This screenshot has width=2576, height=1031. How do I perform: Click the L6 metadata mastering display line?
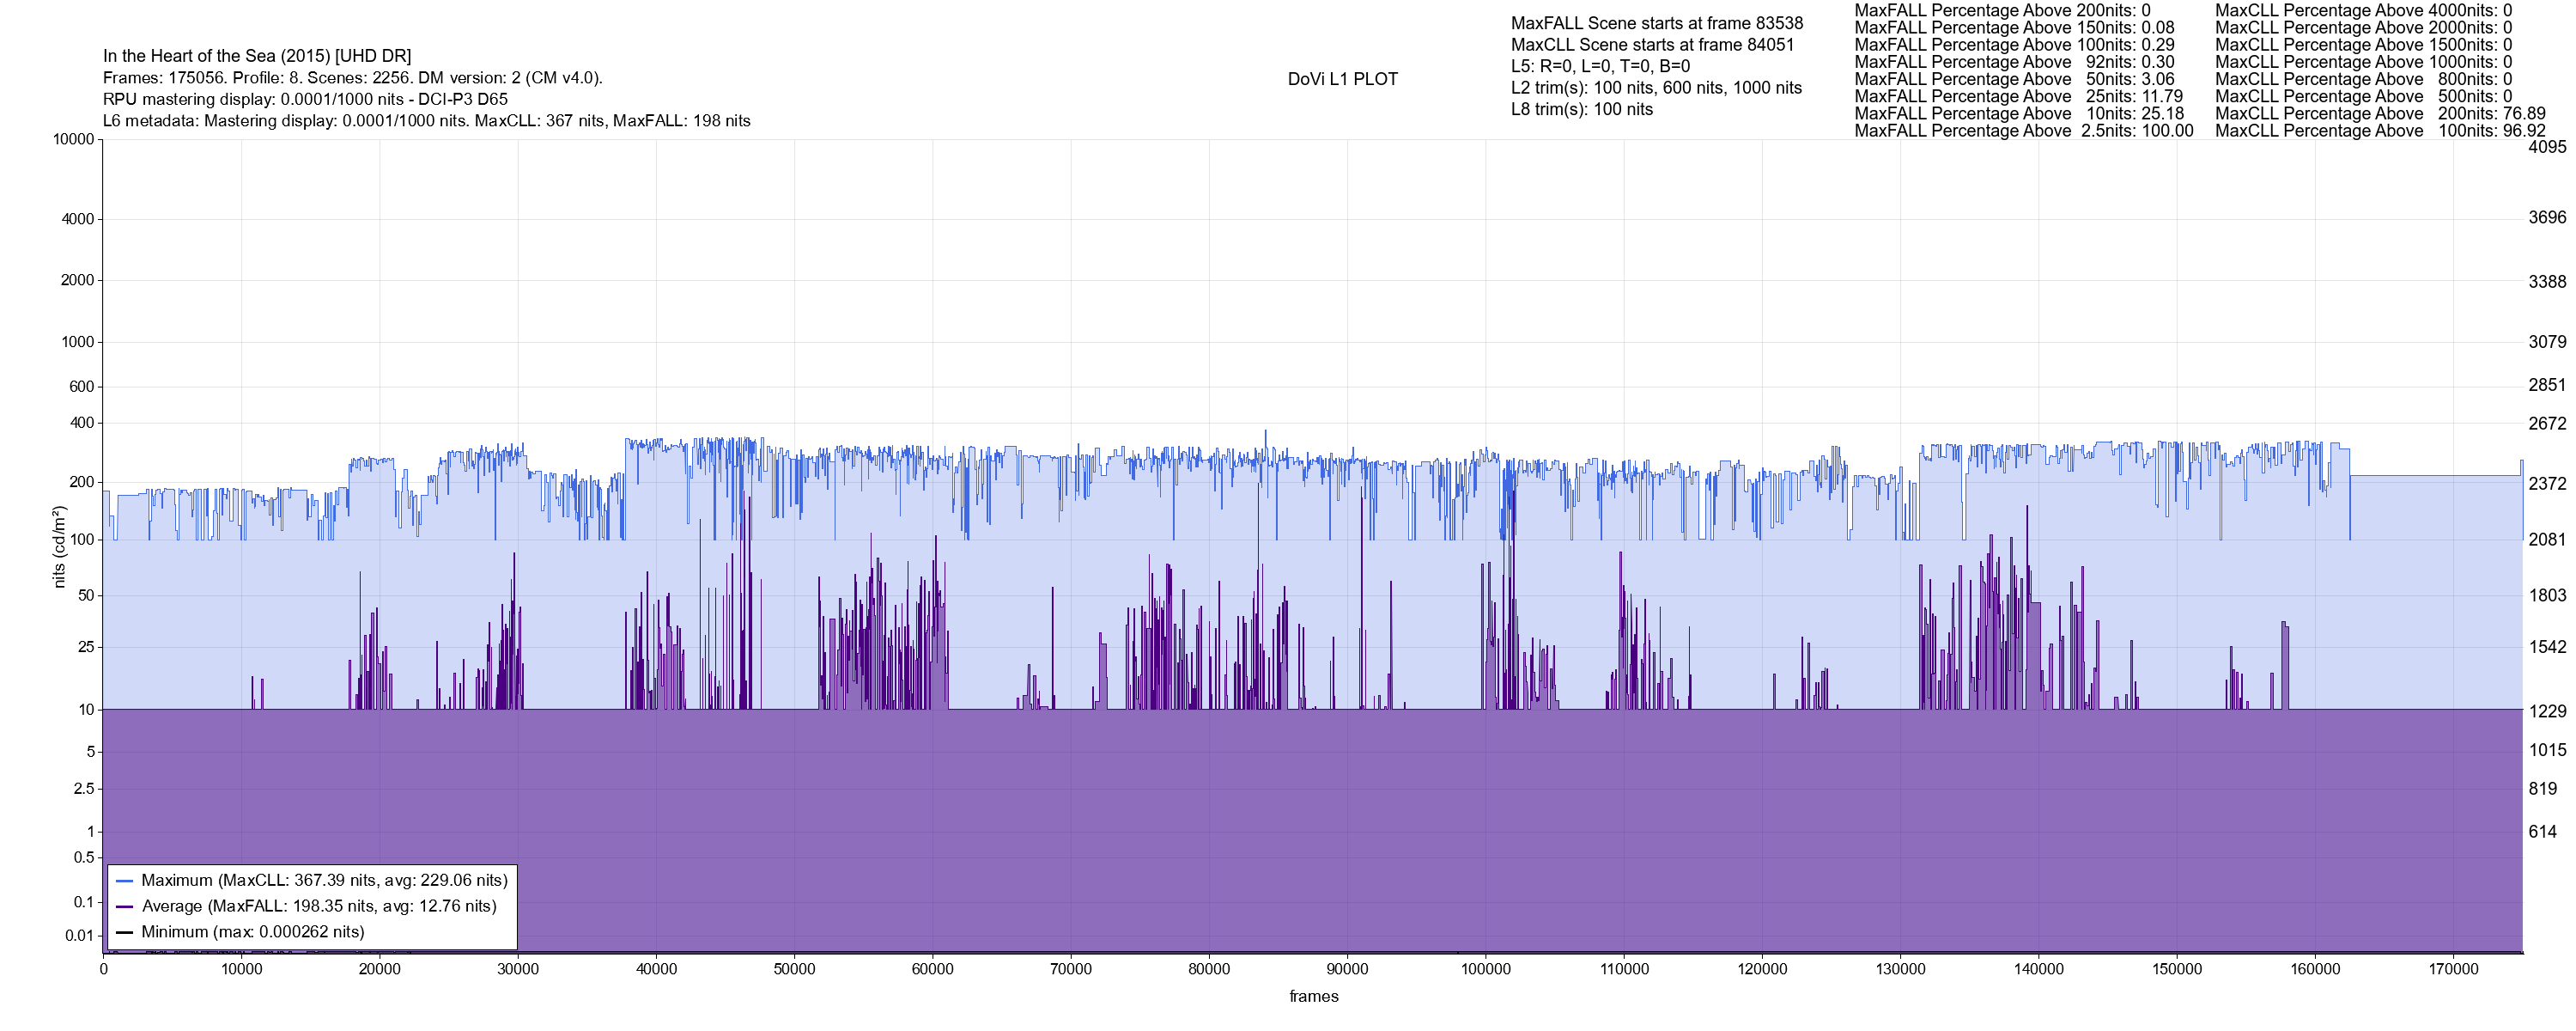coord(426,121)
